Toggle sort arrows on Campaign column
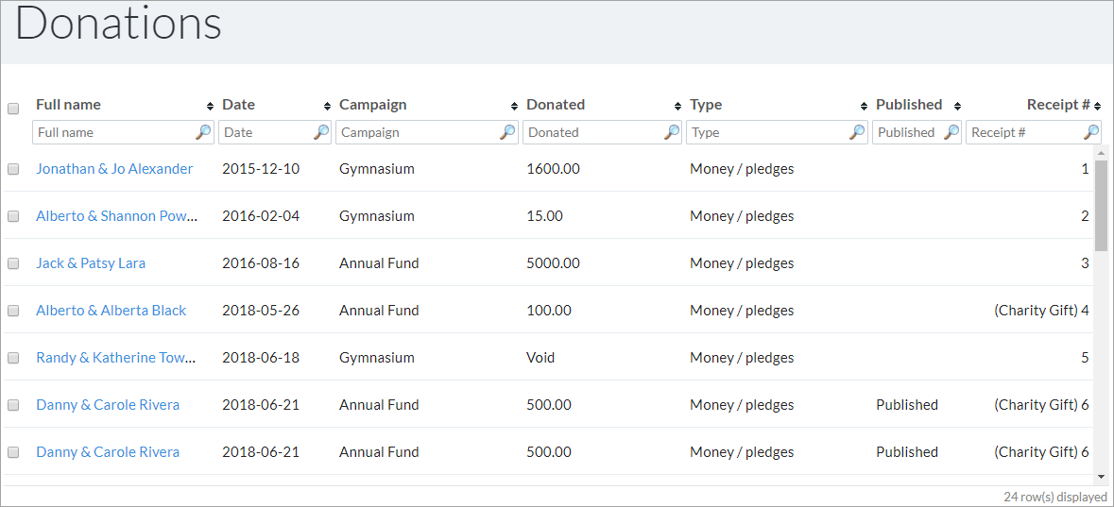The width and height of the screenshot is (1114, 507). pyautogui.click(x=514, y=106)
